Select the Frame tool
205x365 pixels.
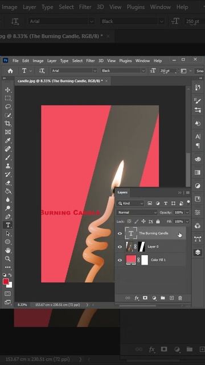coord(7,132)
